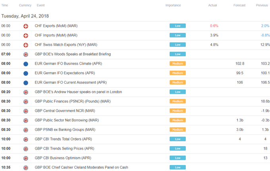Click Medium badge for GBP Central Government NCR
The width and height of the screenshot is (270, 171).
click(x=177, y=111)
